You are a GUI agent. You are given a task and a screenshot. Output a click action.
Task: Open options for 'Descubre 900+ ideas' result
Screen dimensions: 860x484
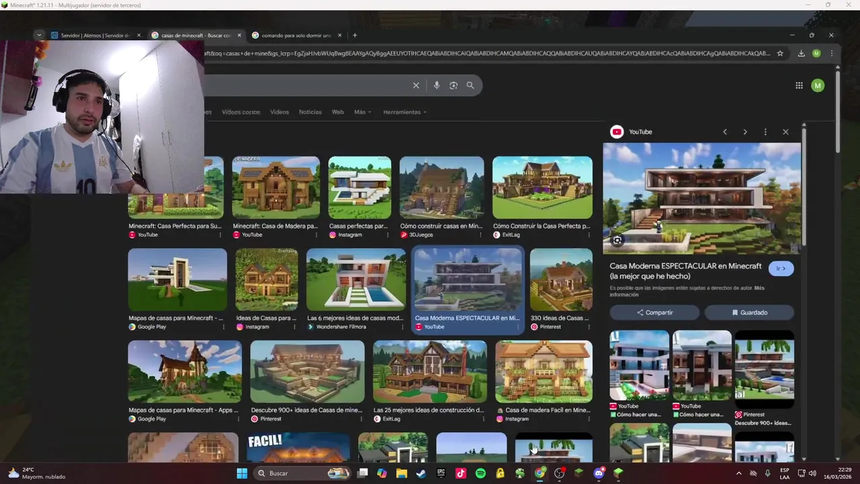point(361,419)
